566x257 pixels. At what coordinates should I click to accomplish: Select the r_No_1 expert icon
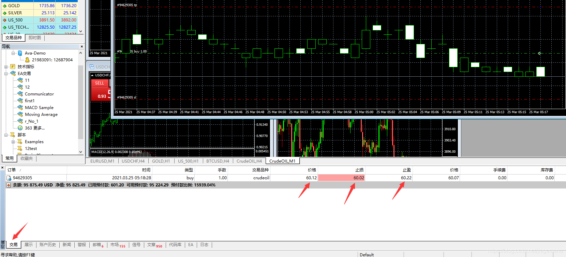(20, 121)
